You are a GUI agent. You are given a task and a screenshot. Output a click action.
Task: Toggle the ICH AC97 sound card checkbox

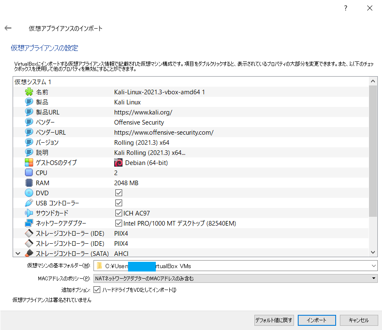pos(119,213)
